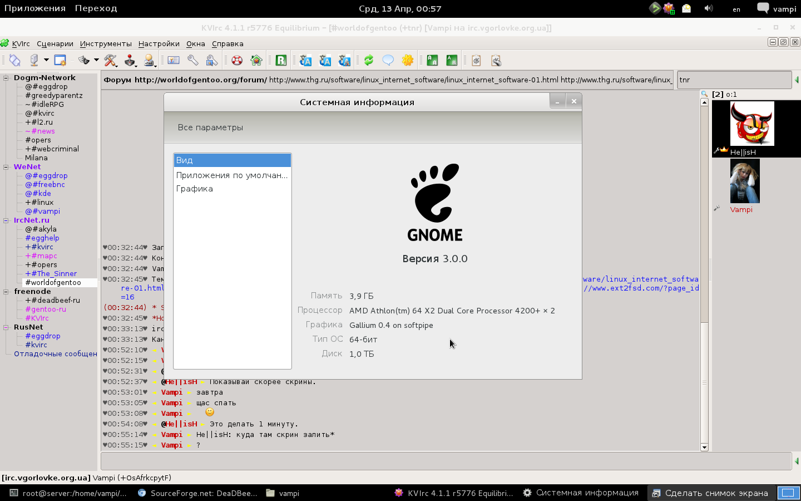
Task: Collapse the freenode network tree node
Action: point(6,292)
